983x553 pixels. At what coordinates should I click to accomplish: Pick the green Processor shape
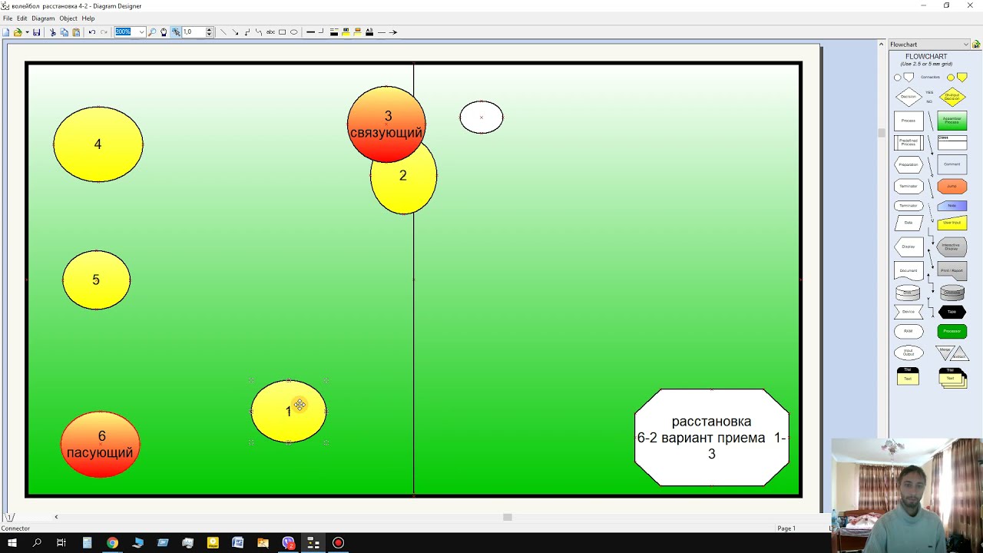[952, 331]
